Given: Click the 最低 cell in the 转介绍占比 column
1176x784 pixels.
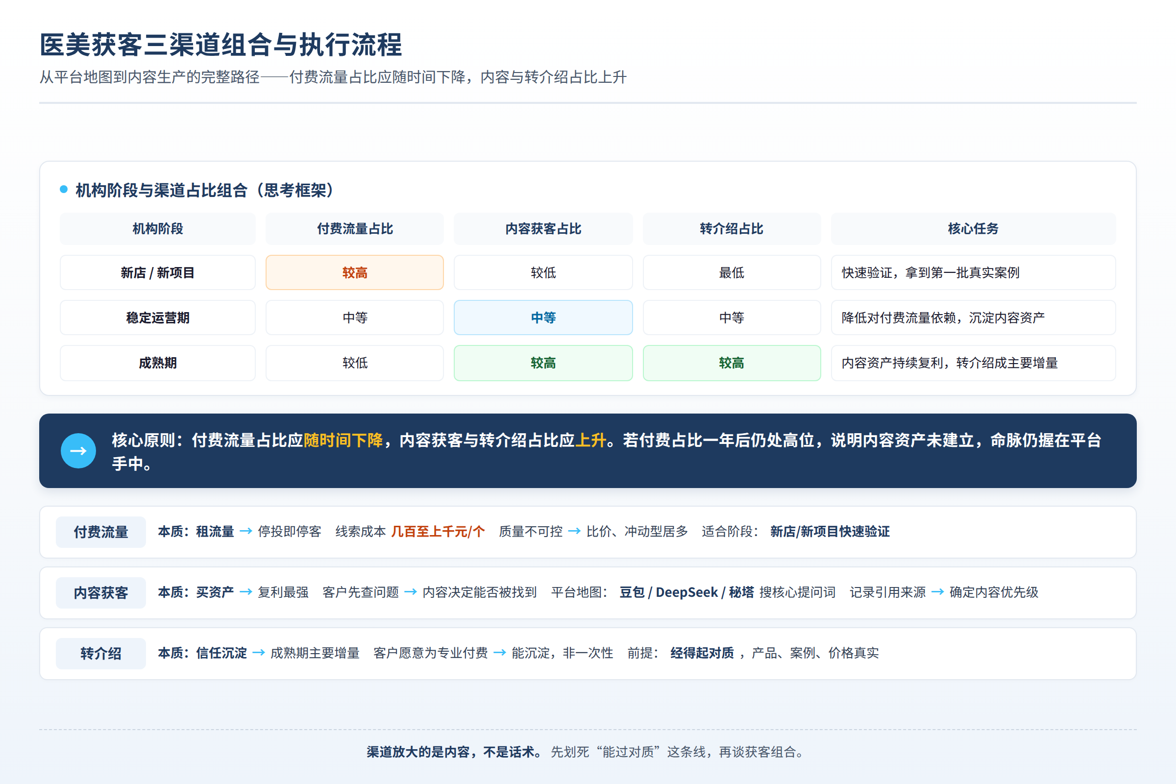Looking at the screenshot, I should [x=732, y=272].
